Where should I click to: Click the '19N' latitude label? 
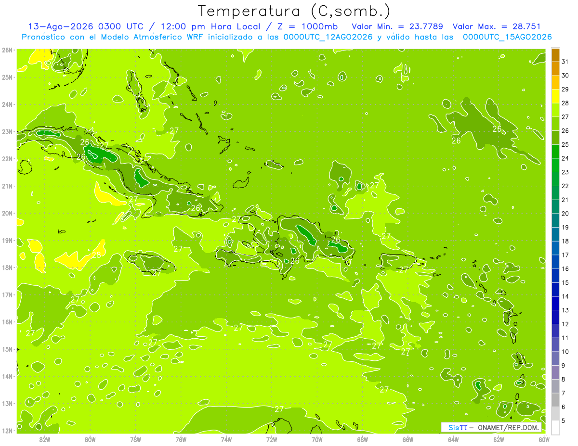[x=7, y=240]
